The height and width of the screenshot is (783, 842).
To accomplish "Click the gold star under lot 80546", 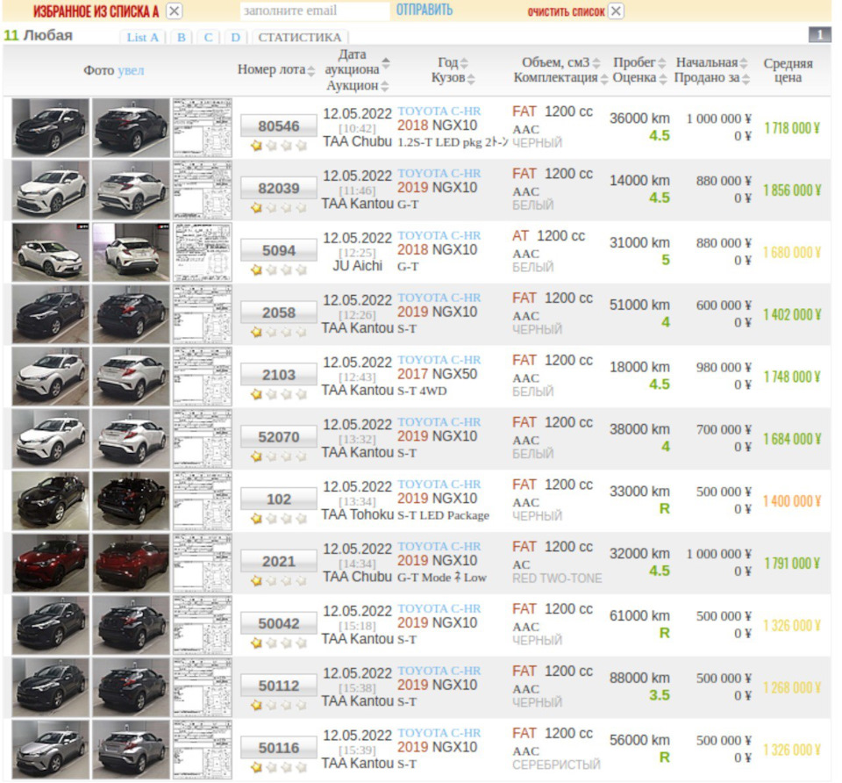I will 257,145.
